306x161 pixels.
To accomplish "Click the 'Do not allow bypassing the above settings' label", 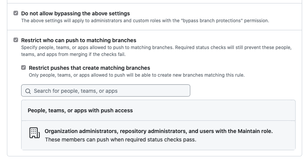I will [75, 13].
